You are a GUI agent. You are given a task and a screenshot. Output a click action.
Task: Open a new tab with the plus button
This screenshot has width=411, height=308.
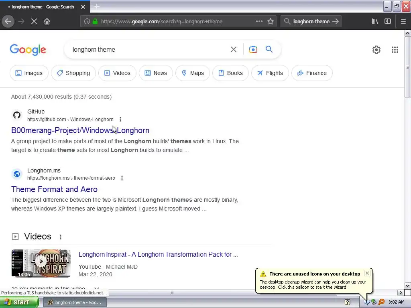click(x=97, y=6)
